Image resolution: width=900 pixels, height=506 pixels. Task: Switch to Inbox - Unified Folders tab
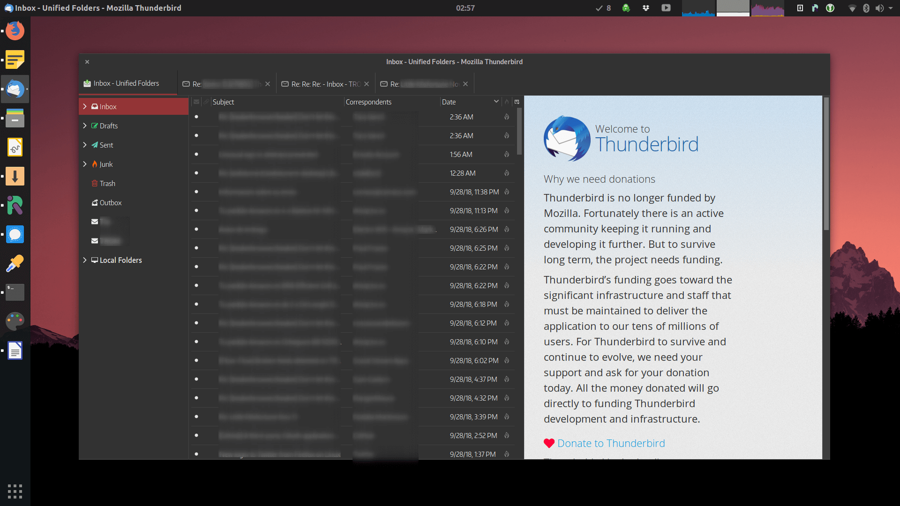coord(127,83)
